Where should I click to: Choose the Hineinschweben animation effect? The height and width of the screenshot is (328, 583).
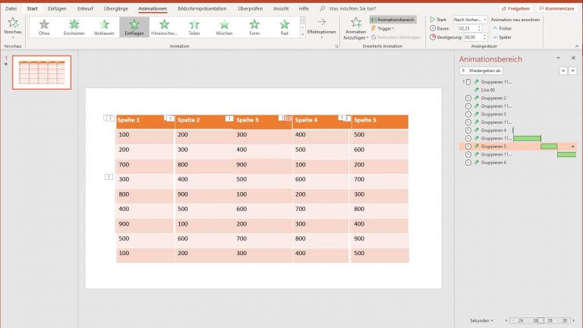pos(164,27)
